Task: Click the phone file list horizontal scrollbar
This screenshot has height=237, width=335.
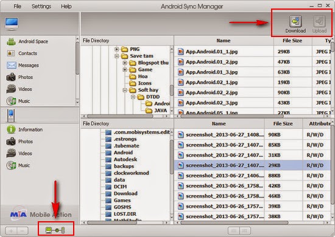Action: (x=234, y=222)
